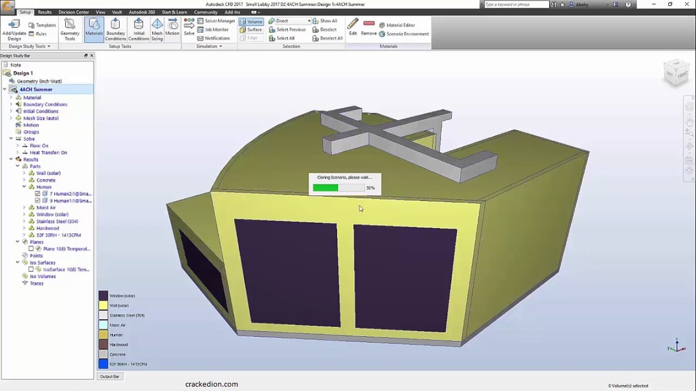This screenshot has height=391, width=696.
Task: Open Geometry Tools
Action: tap(70, 30)
